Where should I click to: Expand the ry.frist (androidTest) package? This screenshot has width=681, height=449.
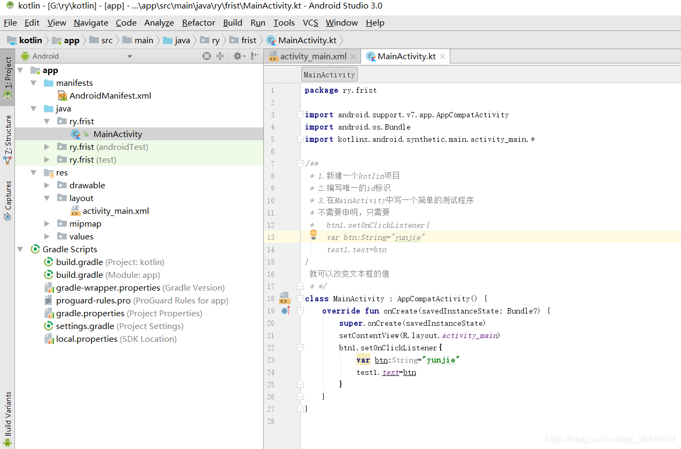tap(47, 147)
